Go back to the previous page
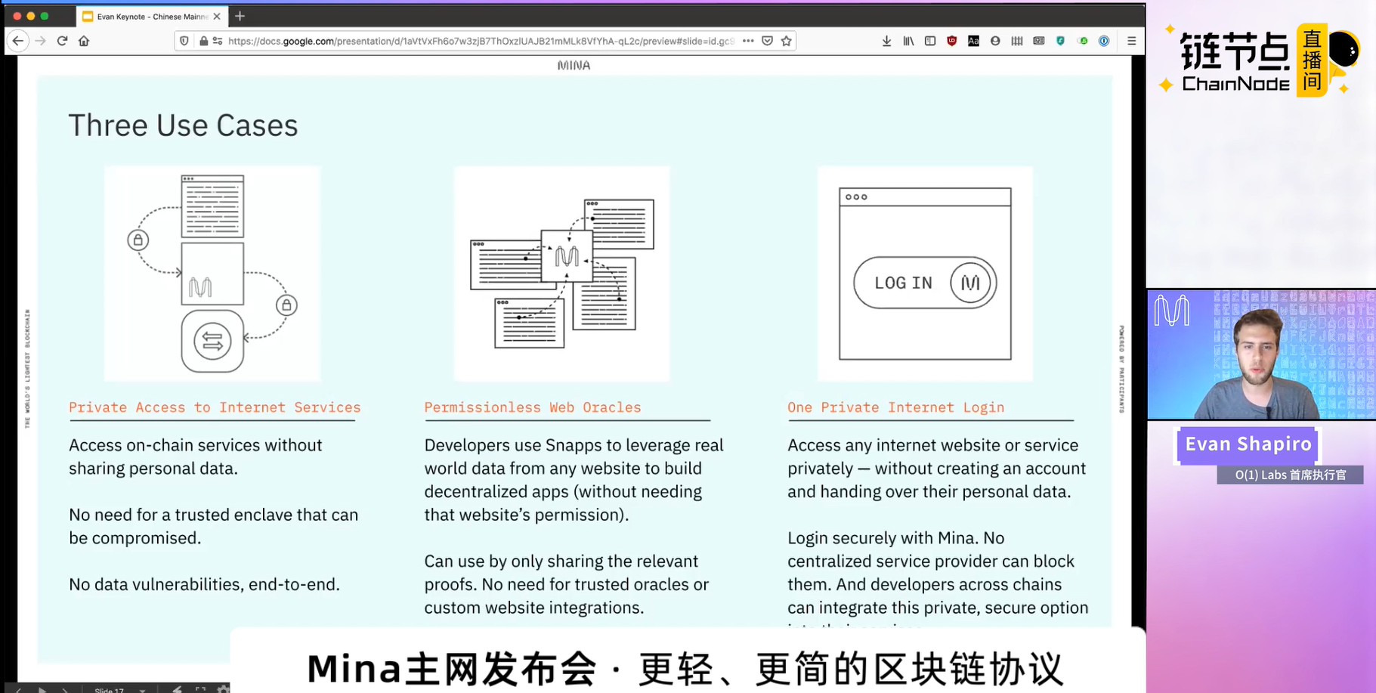Screen dimensions: 1376x693 tap(18, 41)
